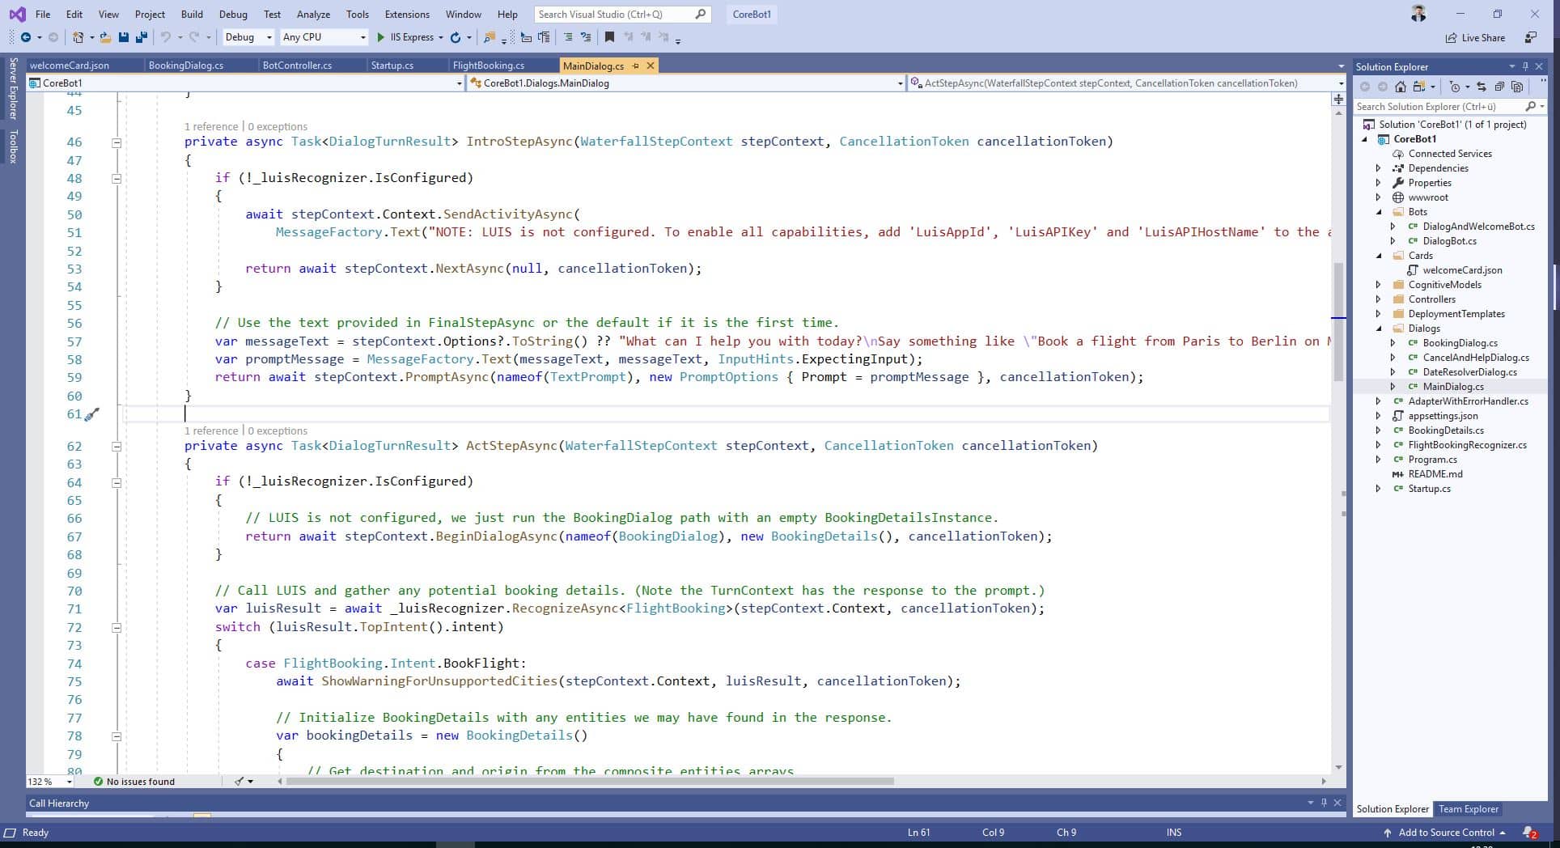Image resolution: width=1560 pixels, height=848 pixels.
Task: Toggle a bookmark with the bookmark icon
Action: click(x=609, y=37)
